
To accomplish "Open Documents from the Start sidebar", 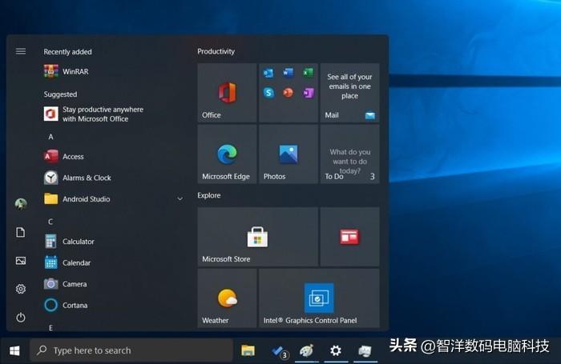I will click(21, 232).
